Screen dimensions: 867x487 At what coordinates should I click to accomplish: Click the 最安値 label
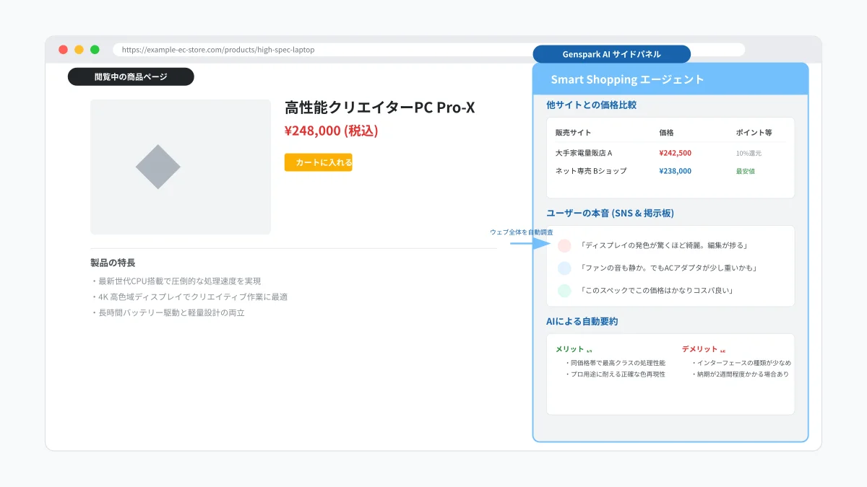coord(745,171)
